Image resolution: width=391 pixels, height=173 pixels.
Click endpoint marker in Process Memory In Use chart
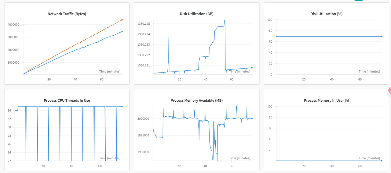(x=382, y=161)
